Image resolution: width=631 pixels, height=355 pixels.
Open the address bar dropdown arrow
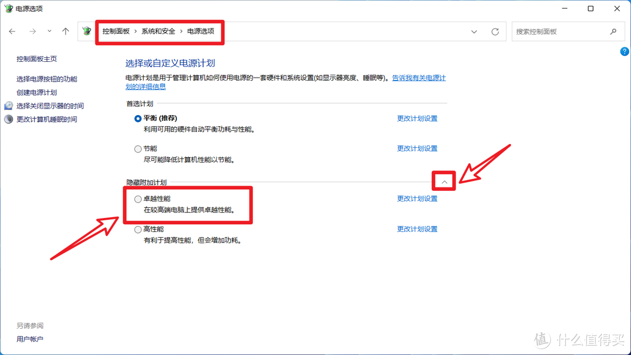tap(474, 31)
